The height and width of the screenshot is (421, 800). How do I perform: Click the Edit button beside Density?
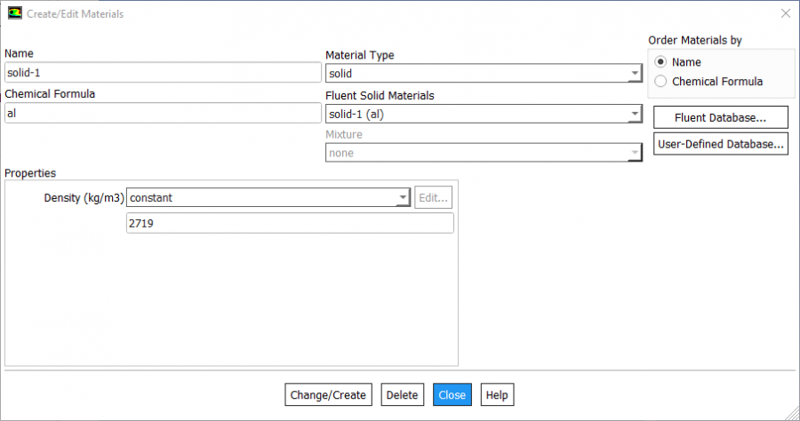point(434,197)
